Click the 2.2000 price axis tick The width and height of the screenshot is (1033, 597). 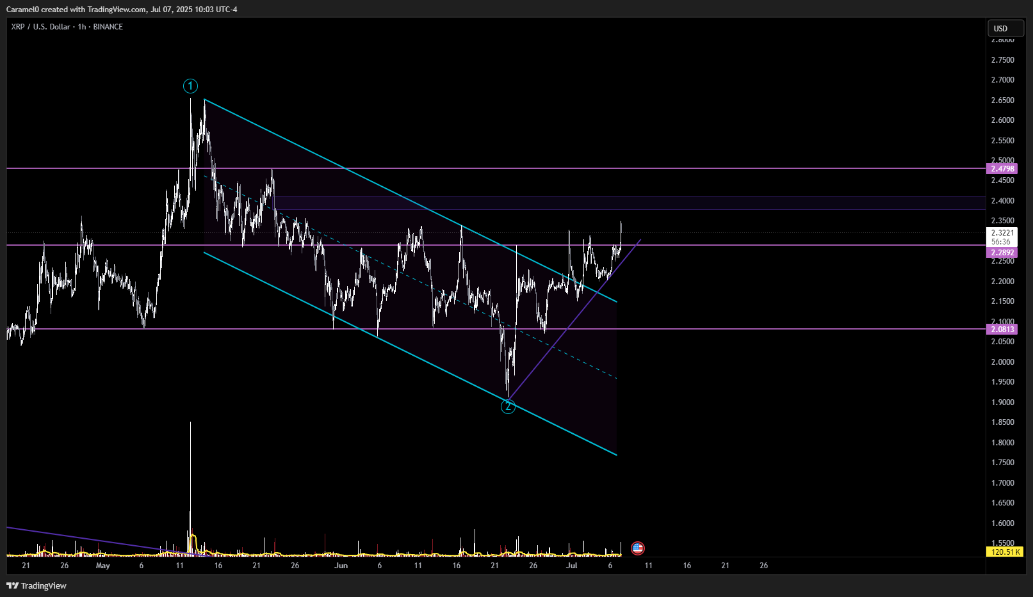pos(1003,282)
